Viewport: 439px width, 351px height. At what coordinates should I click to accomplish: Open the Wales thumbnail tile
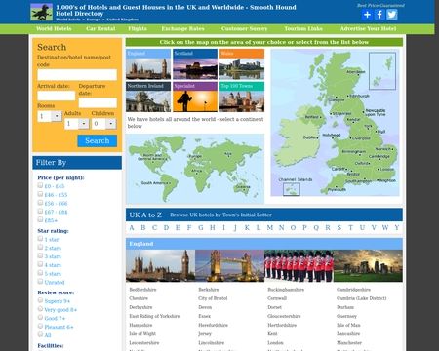[242, 64]
